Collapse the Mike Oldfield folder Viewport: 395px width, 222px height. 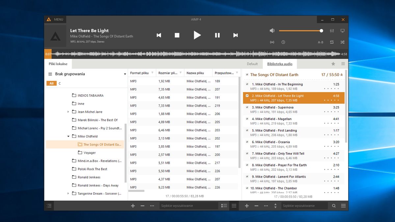68,136
